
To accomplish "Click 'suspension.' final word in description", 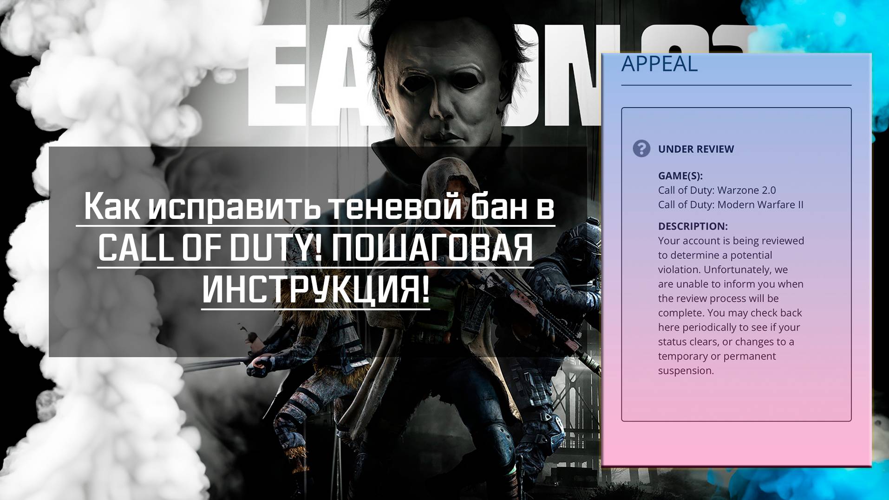I will point(686,371).
